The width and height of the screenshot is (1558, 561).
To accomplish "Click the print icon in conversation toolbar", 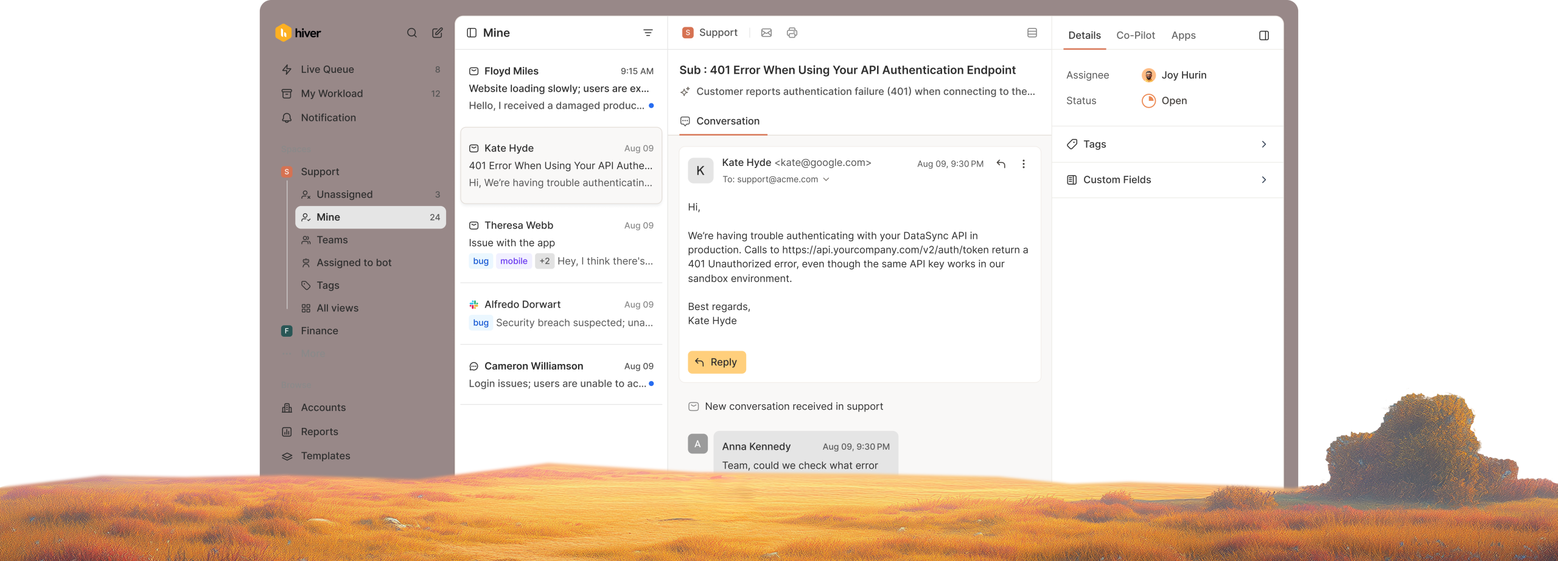I will coord(792,33).
